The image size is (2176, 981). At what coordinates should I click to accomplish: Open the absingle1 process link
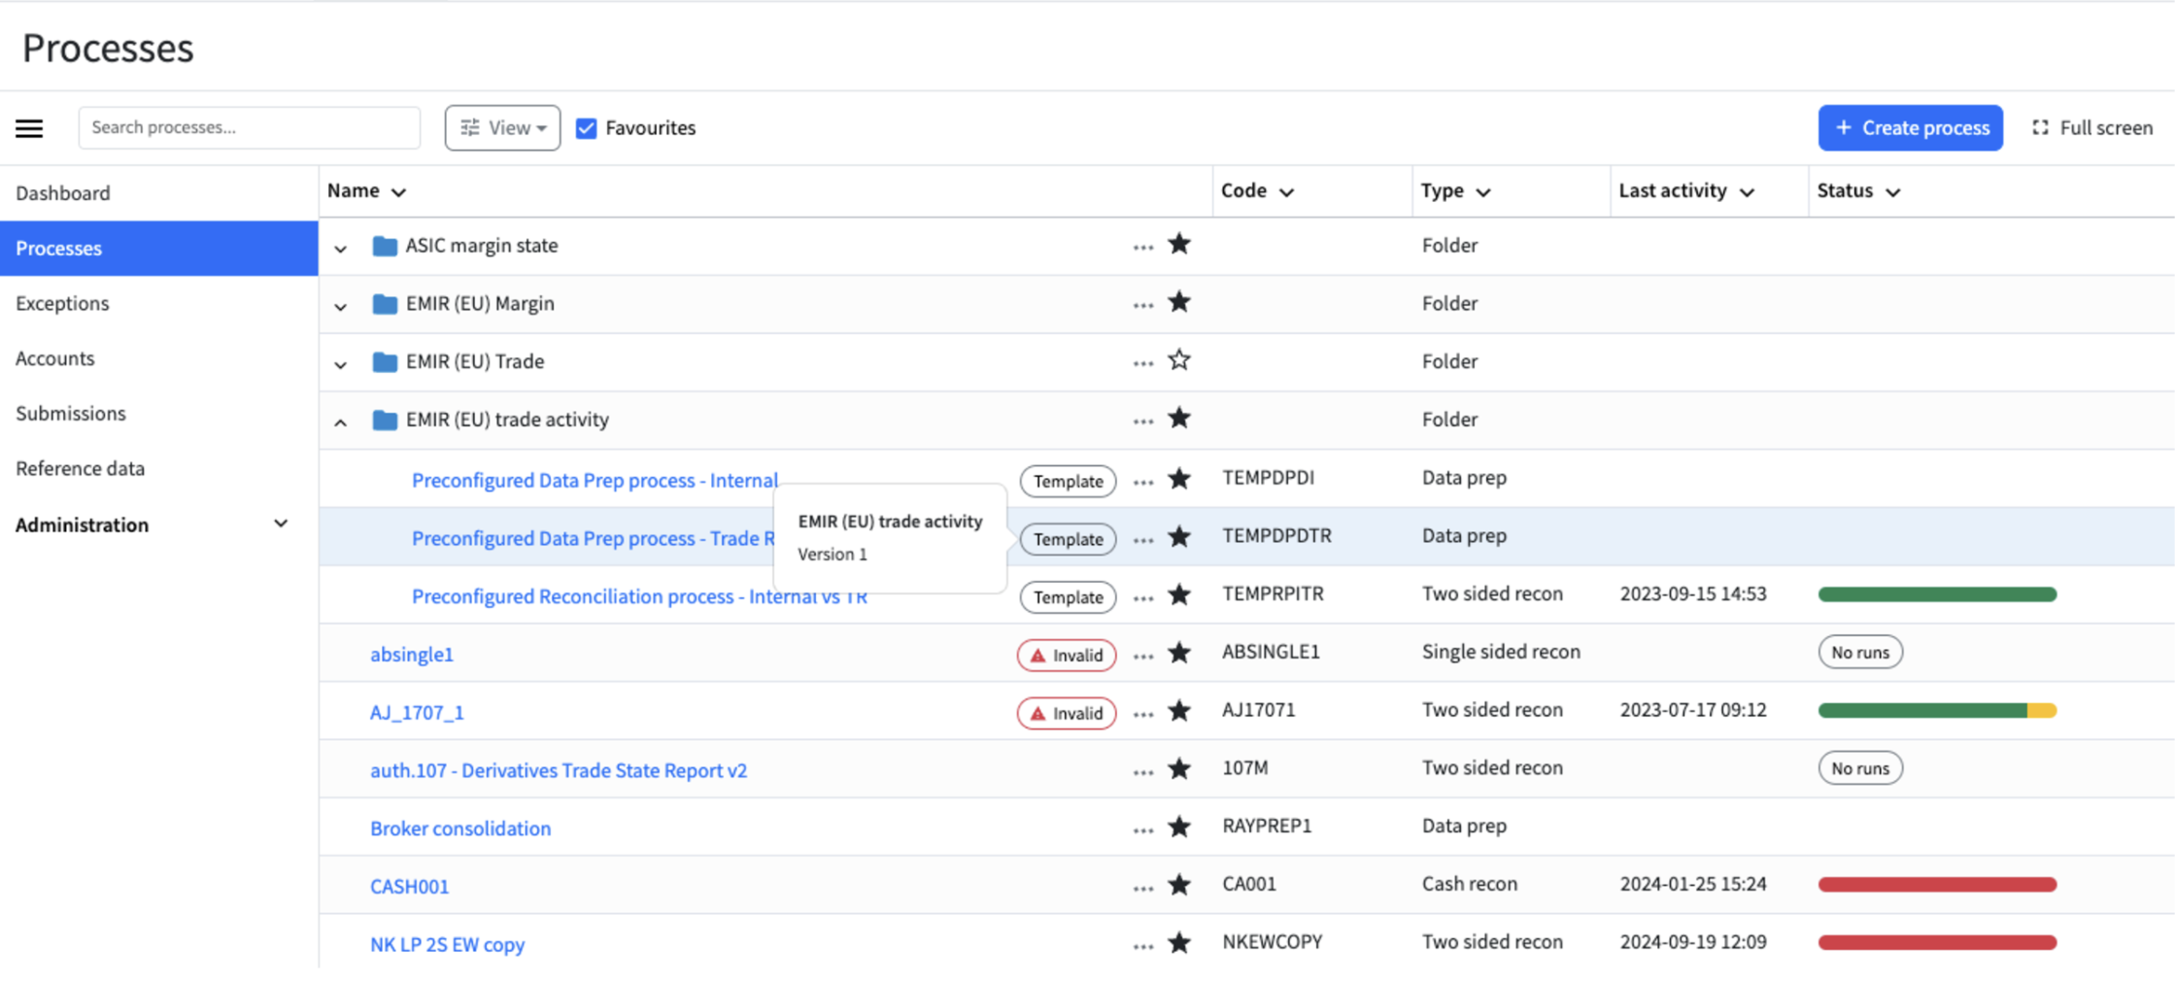(x=412, y=655)
